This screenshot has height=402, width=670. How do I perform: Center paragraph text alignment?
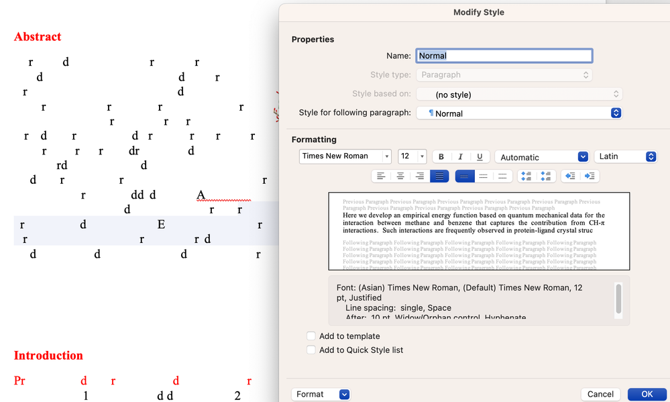400,177
